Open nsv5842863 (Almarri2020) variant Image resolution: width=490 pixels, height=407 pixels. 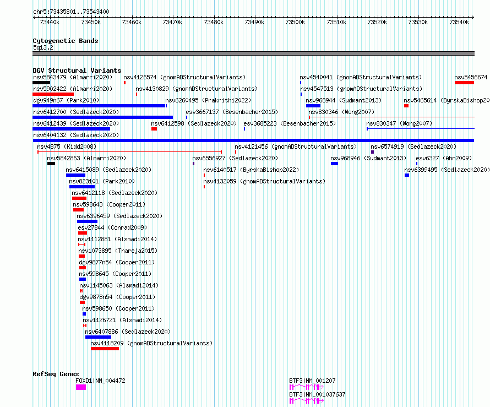[86, 158]
